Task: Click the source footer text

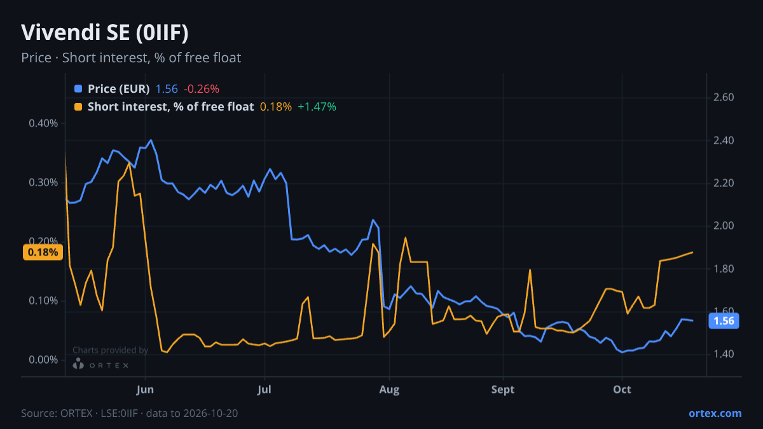Action: (x=130, y=413)
